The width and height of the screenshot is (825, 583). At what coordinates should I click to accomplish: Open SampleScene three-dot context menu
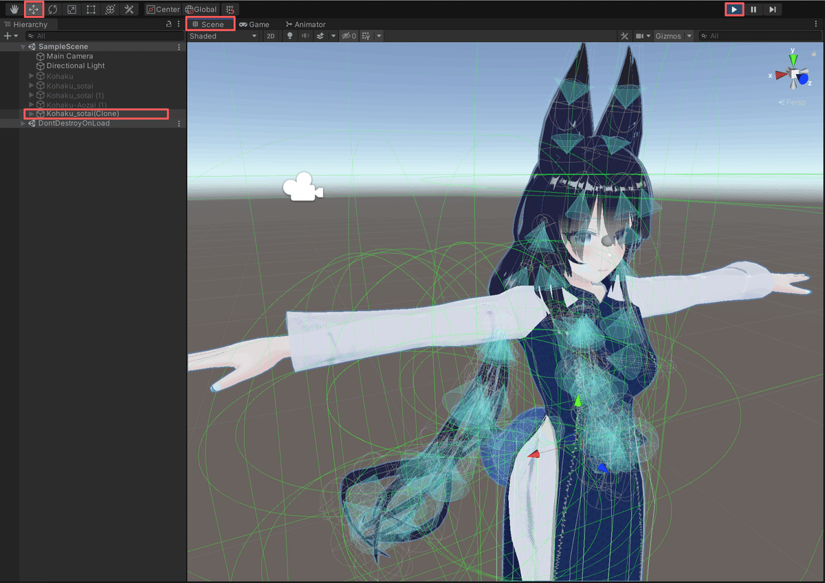pos(179,47)
